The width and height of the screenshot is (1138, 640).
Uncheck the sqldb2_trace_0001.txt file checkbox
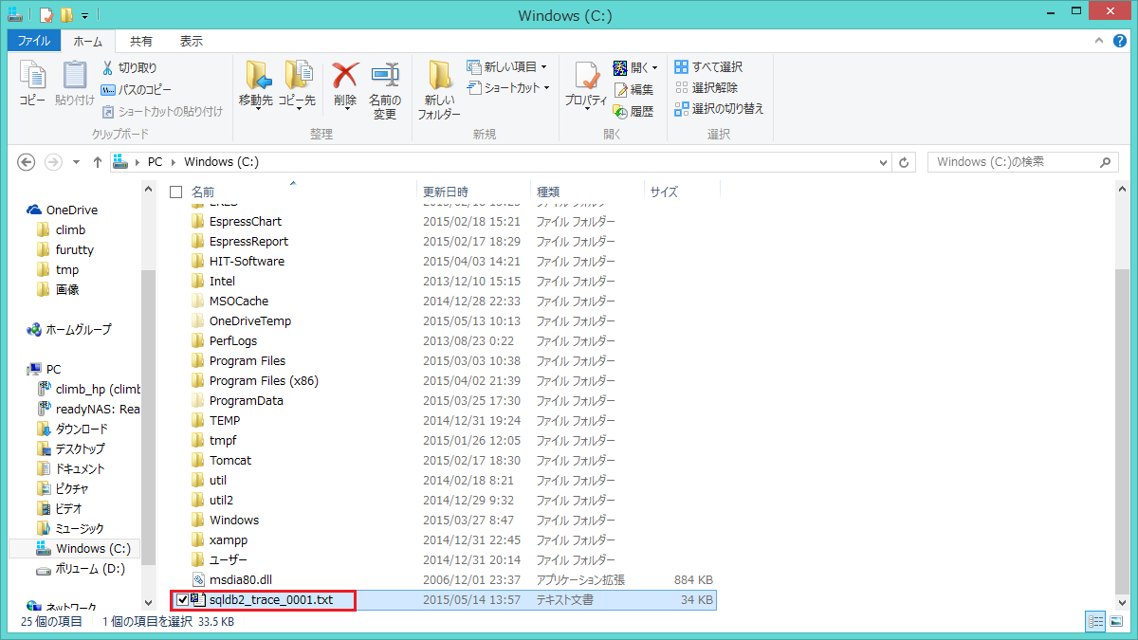[182, 599]
